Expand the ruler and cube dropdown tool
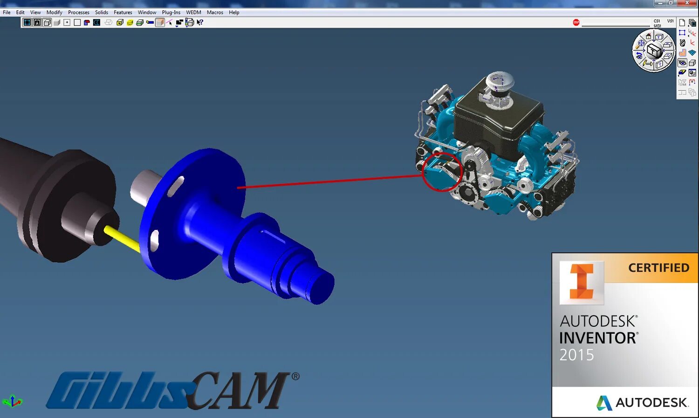The image size is (699, 418). click(x=190, y=23)
